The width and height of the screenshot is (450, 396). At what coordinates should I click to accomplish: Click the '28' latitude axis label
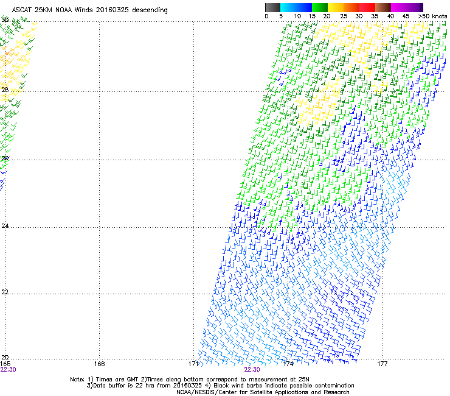5,90
